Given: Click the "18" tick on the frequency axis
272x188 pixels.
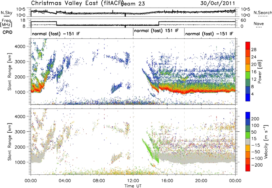Looking at the screenshot, I should pyautogui.click(x=23, y=20).
